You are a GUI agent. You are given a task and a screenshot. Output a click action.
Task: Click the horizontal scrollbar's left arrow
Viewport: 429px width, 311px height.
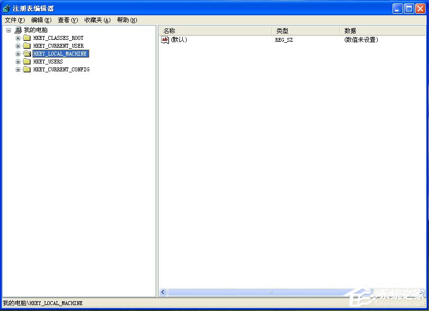[x=163, y=292]
